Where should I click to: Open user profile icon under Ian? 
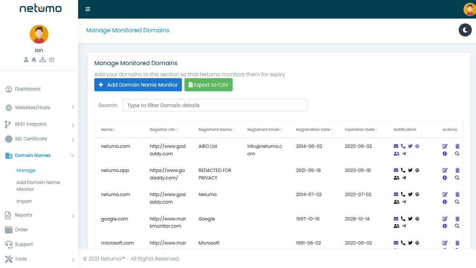26,60
